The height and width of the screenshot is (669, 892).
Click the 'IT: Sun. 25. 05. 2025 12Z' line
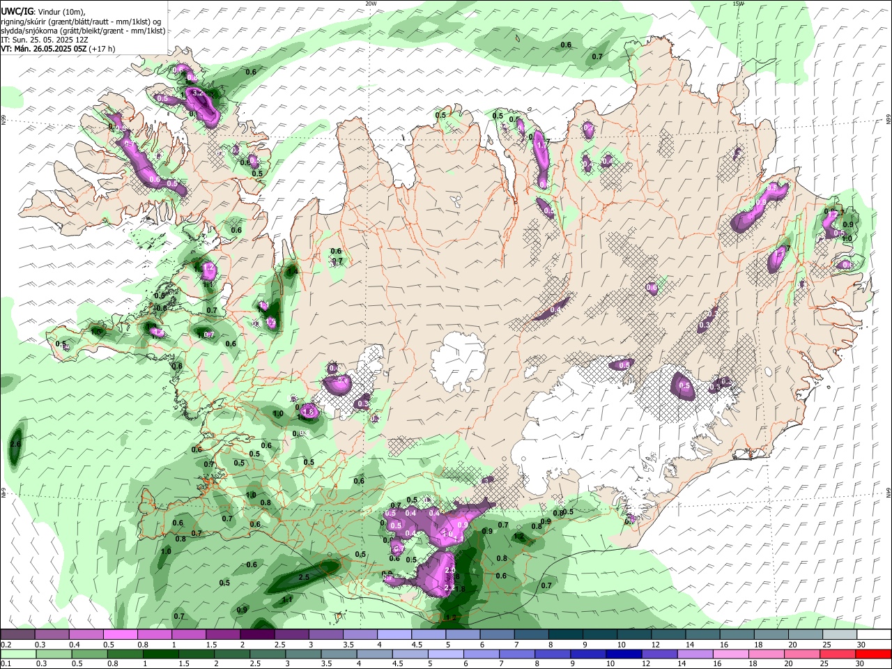tap(46, 40)
